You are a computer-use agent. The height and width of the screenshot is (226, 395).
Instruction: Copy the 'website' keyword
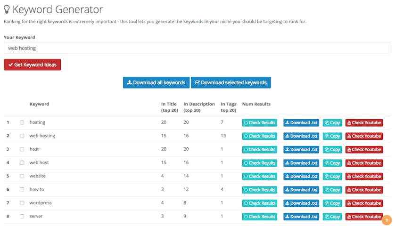[332, 177]
